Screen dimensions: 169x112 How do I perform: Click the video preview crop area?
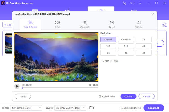click(x=56, y=57)
